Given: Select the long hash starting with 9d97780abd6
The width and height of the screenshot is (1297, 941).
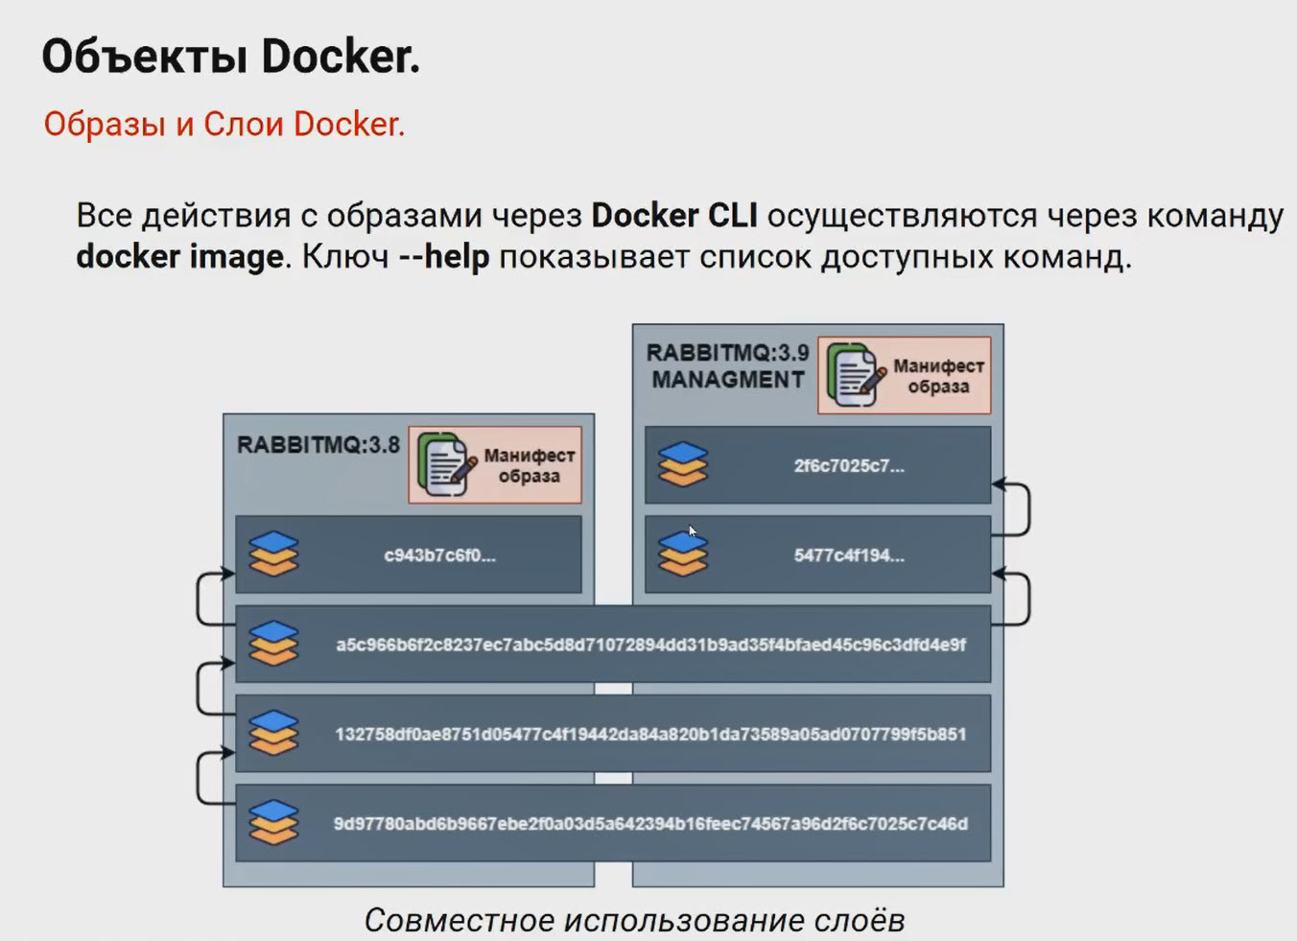Looking at the screenshot, I should point(650,824).
